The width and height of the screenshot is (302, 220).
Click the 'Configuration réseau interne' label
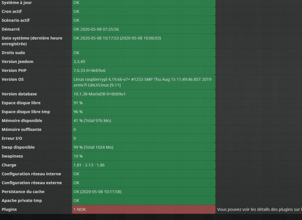pyautogui.click(x=31, y=174)
